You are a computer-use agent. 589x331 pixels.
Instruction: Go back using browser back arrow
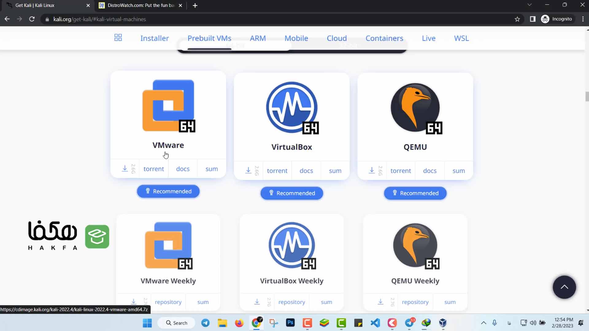[x=7, y=19]
